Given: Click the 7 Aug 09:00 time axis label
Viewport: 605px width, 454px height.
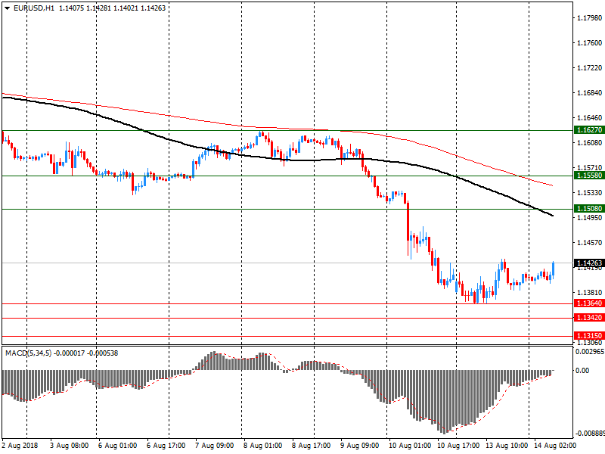Looking at the screenshot, I should (215, 446).
